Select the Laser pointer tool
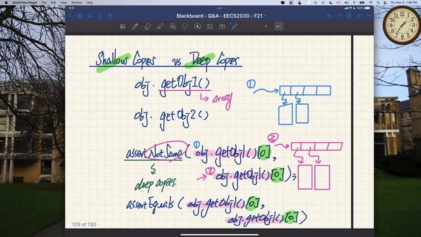421x237 pixels. 234,26
